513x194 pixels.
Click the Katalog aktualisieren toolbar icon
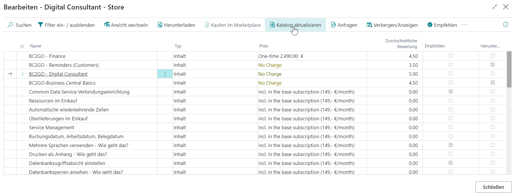point(272,25)
